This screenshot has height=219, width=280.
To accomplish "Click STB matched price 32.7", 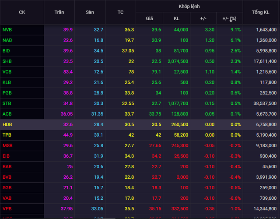I will (x=156, y=103).
